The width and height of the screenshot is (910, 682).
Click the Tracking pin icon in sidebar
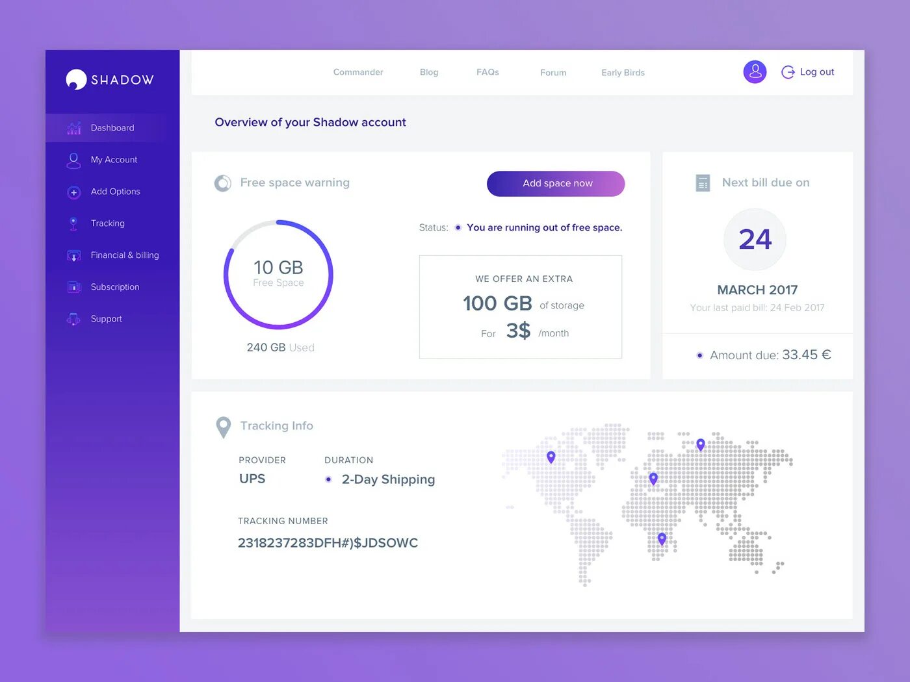[x=73, y=223]
